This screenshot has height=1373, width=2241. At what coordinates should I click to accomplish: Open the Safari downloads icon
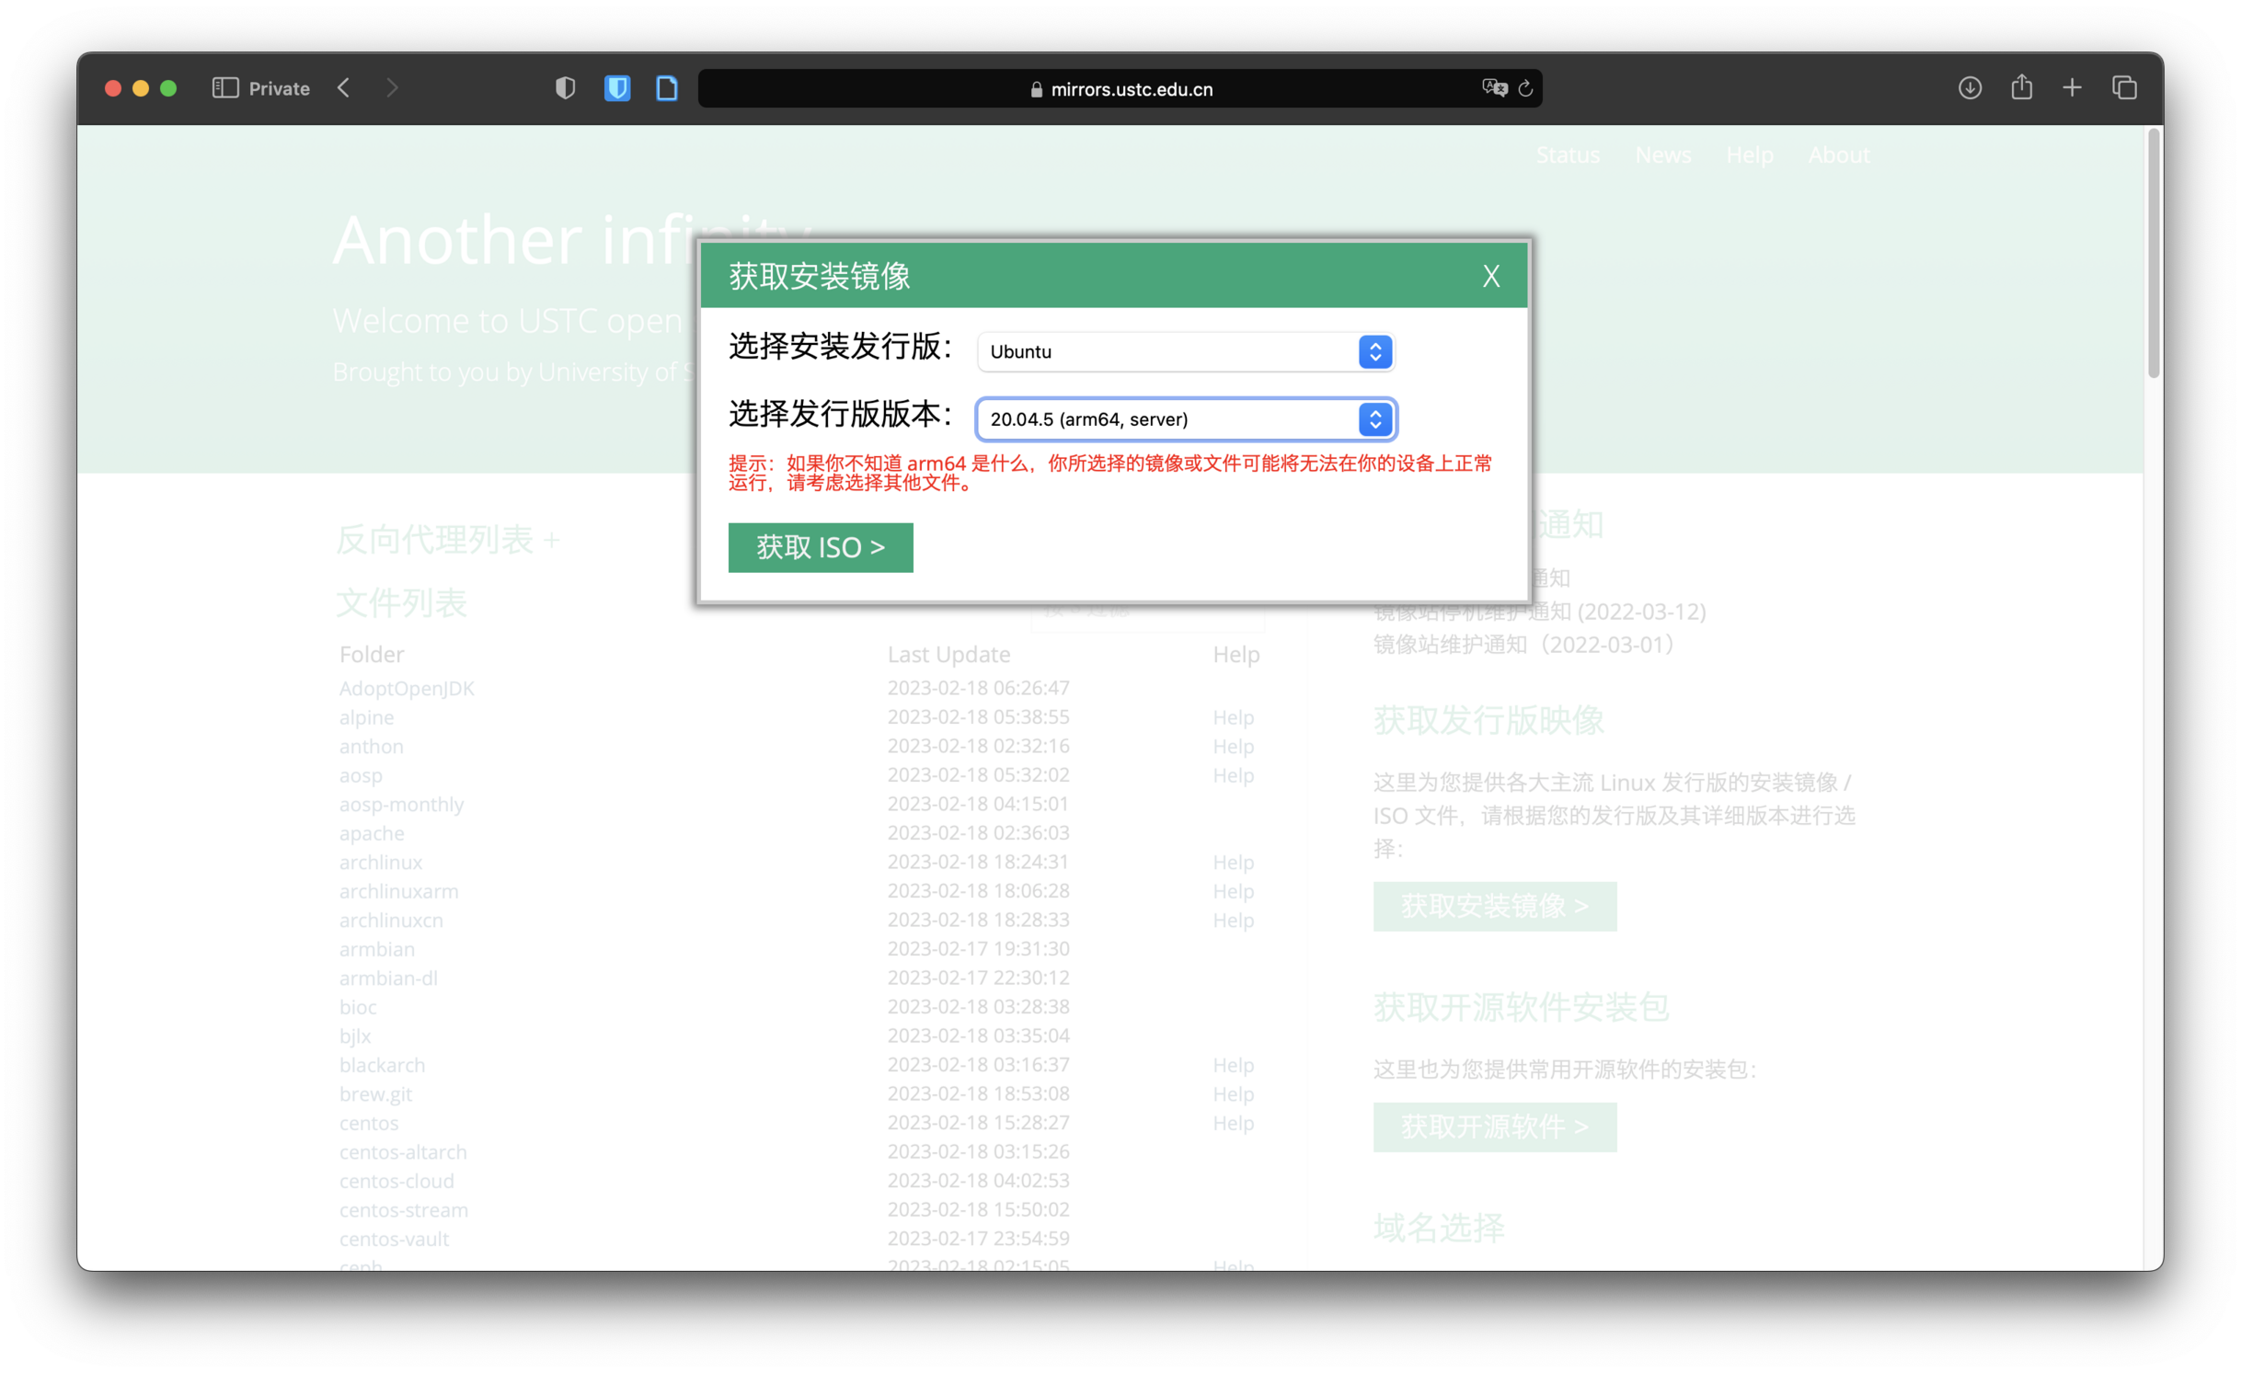tap(1970, 88)
